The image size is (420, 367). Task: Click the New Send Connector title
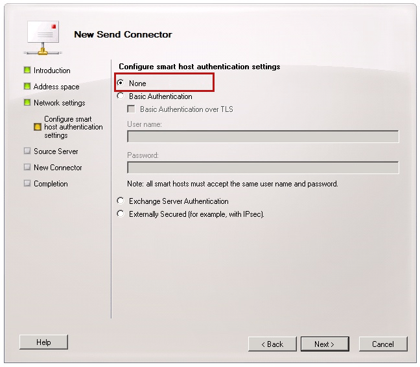click(123, 34)
